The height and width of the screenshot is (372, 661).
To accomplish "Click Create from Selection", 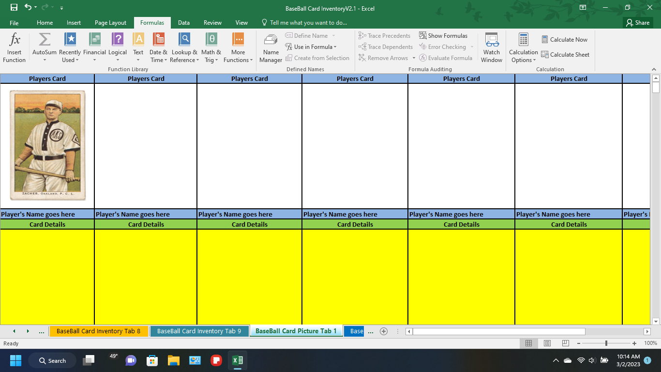I will 317,58.
